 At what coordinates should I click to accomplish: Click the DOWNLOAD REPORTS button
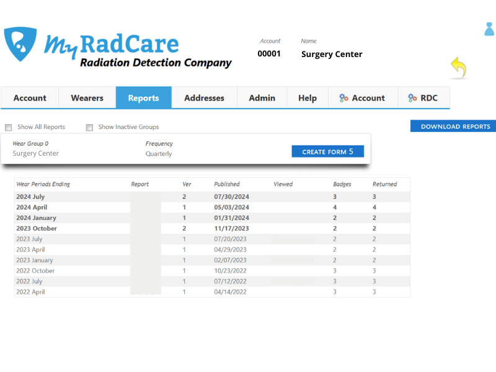pos(453,126)
